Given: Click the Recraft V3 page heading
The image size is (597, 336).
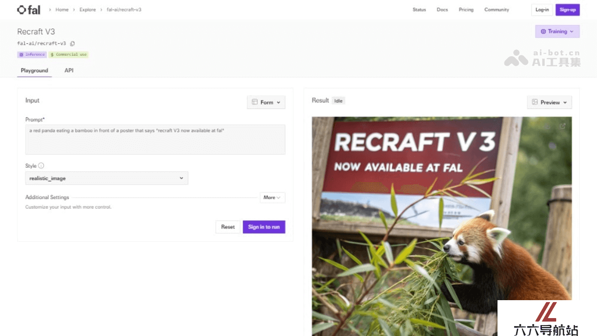Looking at the screenshot, I should tap(36, 32).
